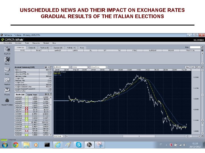The width and height of the screenshot is (205, 153).
Task: Open the Help menu
Action: [54, 43]
